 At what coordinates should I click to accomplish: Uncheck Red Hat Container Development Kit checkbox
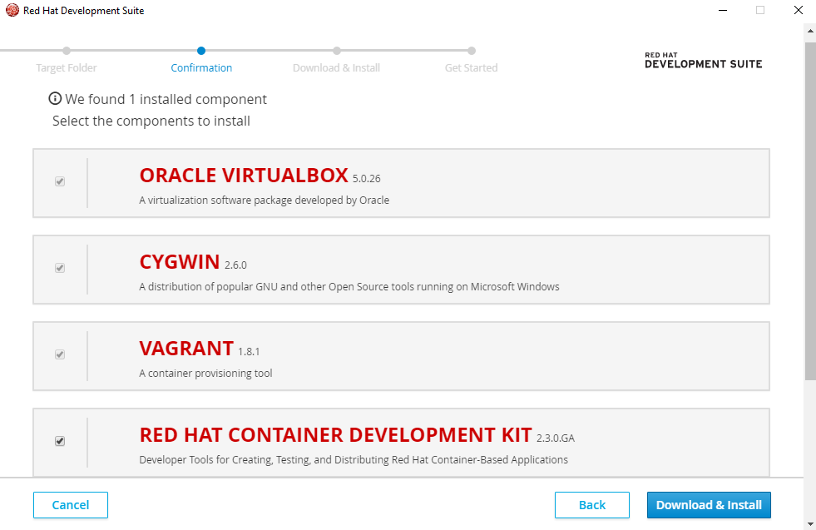[x=60, y=441]
